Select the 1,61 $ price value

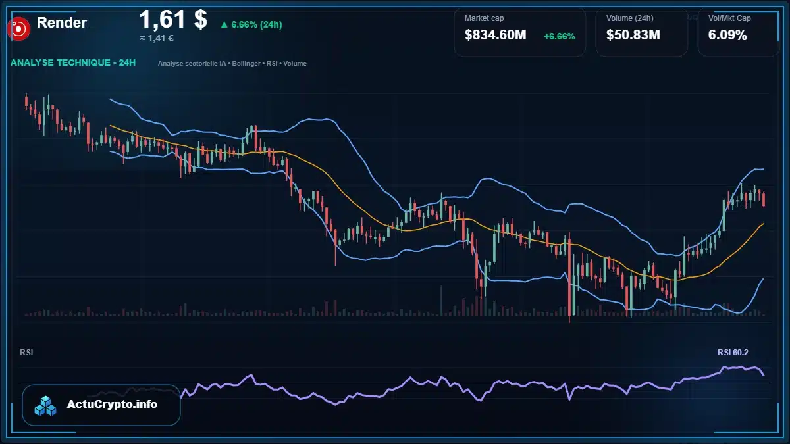(x=173, y=20)
